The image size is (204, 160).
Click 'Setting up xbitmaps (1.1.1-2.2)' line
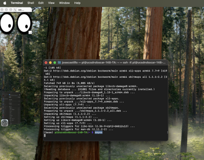pyautogui.click(x=71, y=117)
